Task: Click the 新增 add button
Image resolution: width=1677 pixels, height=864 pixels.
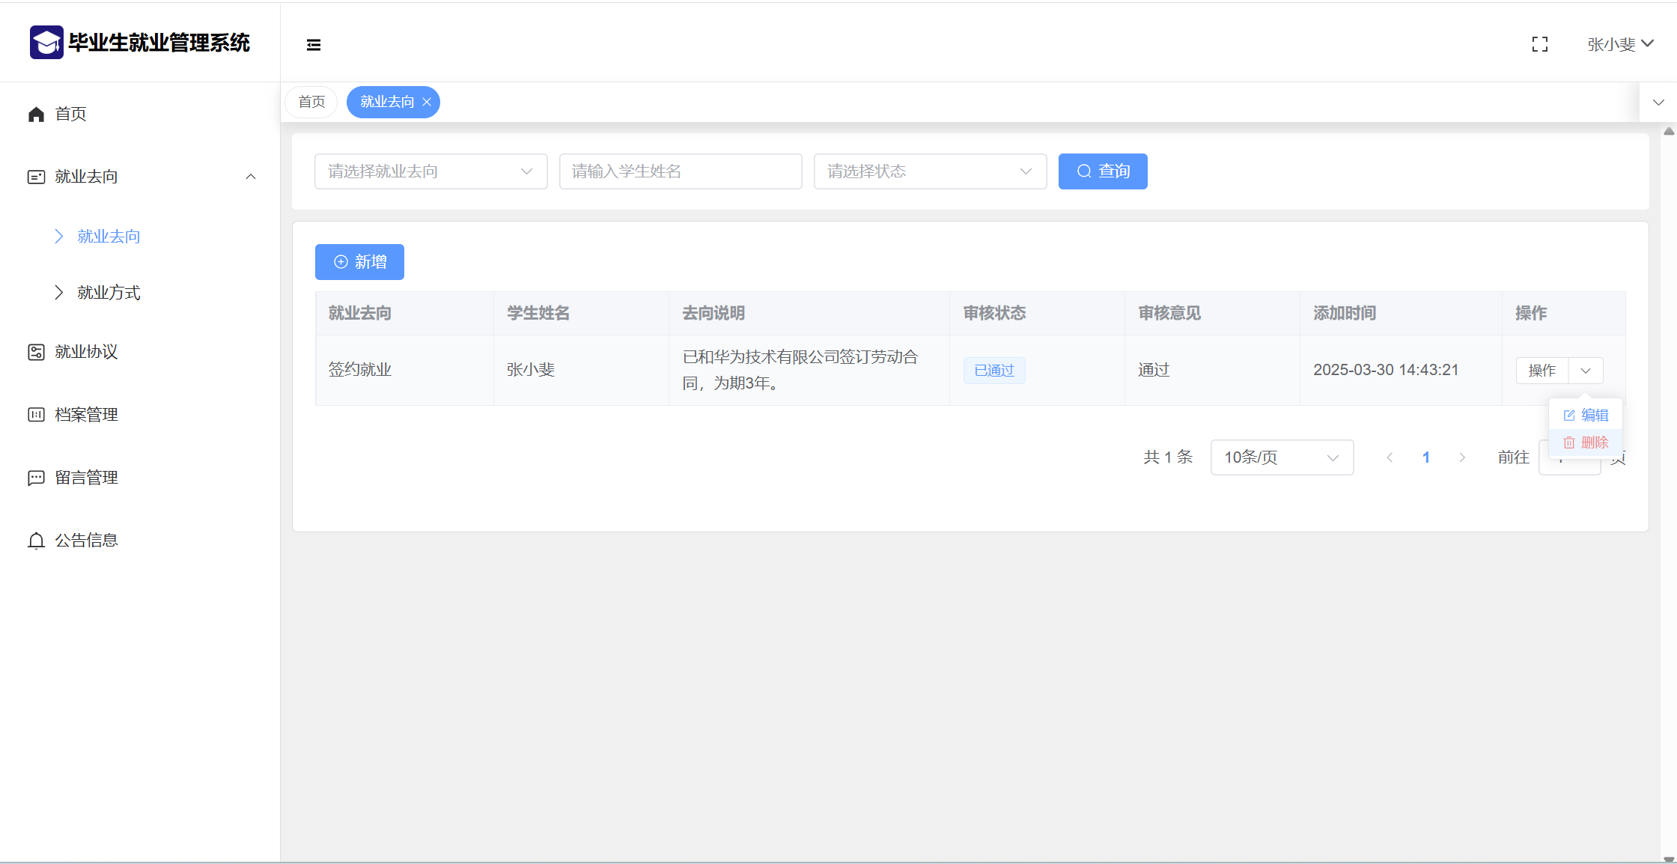Action: coord(359,262)
